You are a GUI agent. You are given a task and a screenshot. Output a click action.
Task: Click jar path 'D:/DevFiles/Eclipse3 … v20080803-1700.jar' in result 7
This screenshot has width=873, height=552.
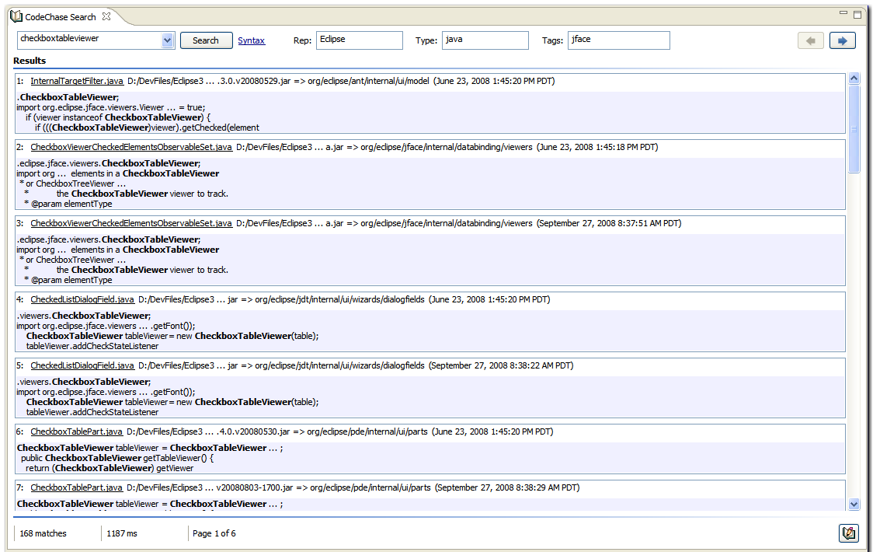(x=210, y=487)
